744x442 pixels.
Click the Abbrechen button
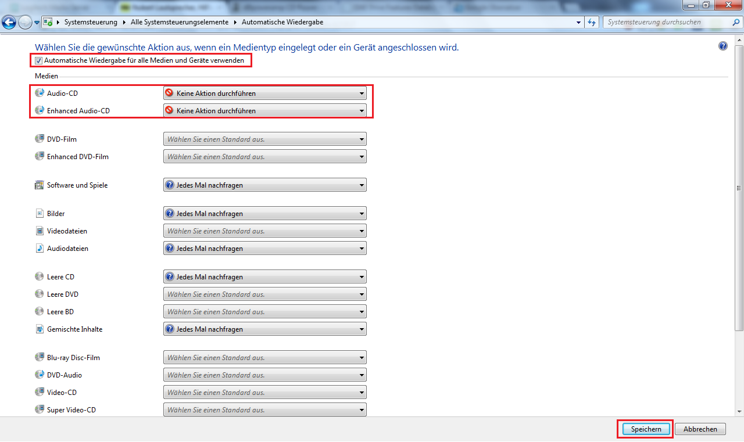tap(700, 429)
